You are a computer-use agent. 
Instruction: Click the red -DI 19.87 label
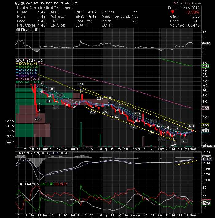tap(61, 184)
